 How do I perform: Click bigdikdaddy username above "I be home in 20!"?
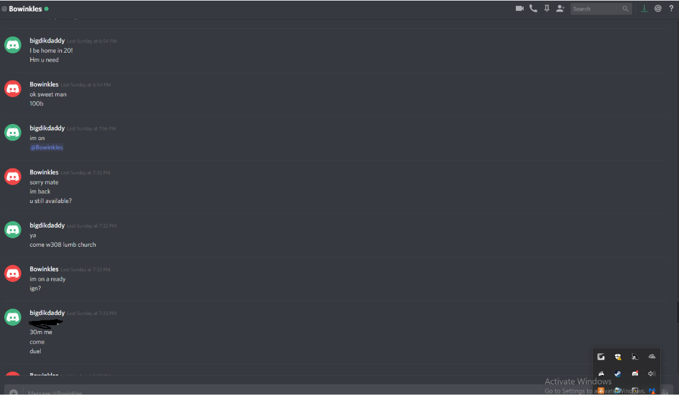(x=47, y=41)
